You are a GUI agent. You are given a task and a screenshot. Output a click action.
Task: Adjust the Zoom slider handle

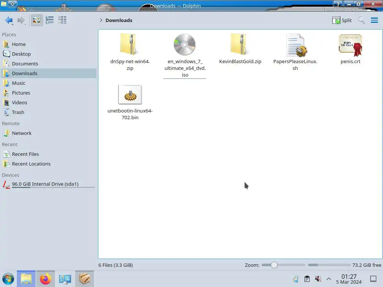[x=274, y=265]
